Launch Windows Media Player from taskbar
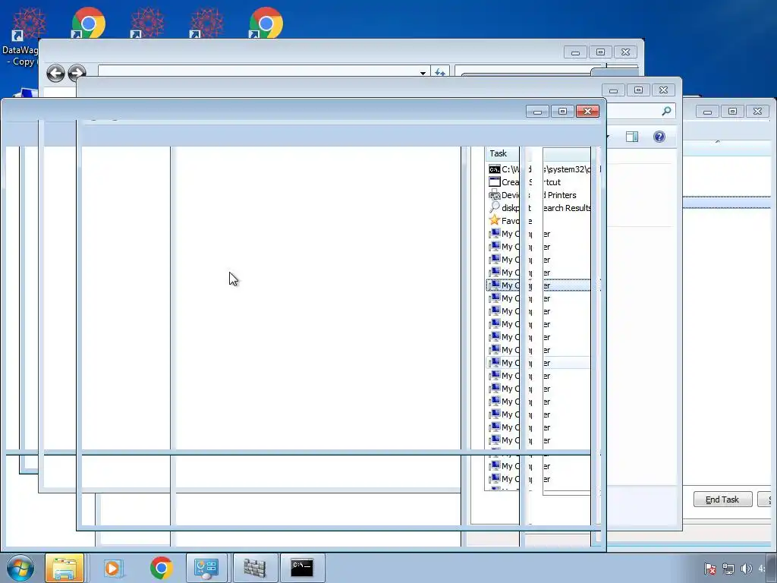Viewport: 777px width, 583px height. 112,568
